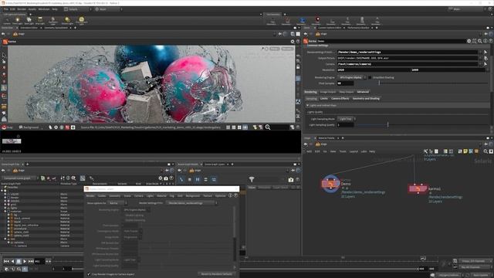Click the current frame number field in timeline
The image size is (494, 278).
[39, 261]
